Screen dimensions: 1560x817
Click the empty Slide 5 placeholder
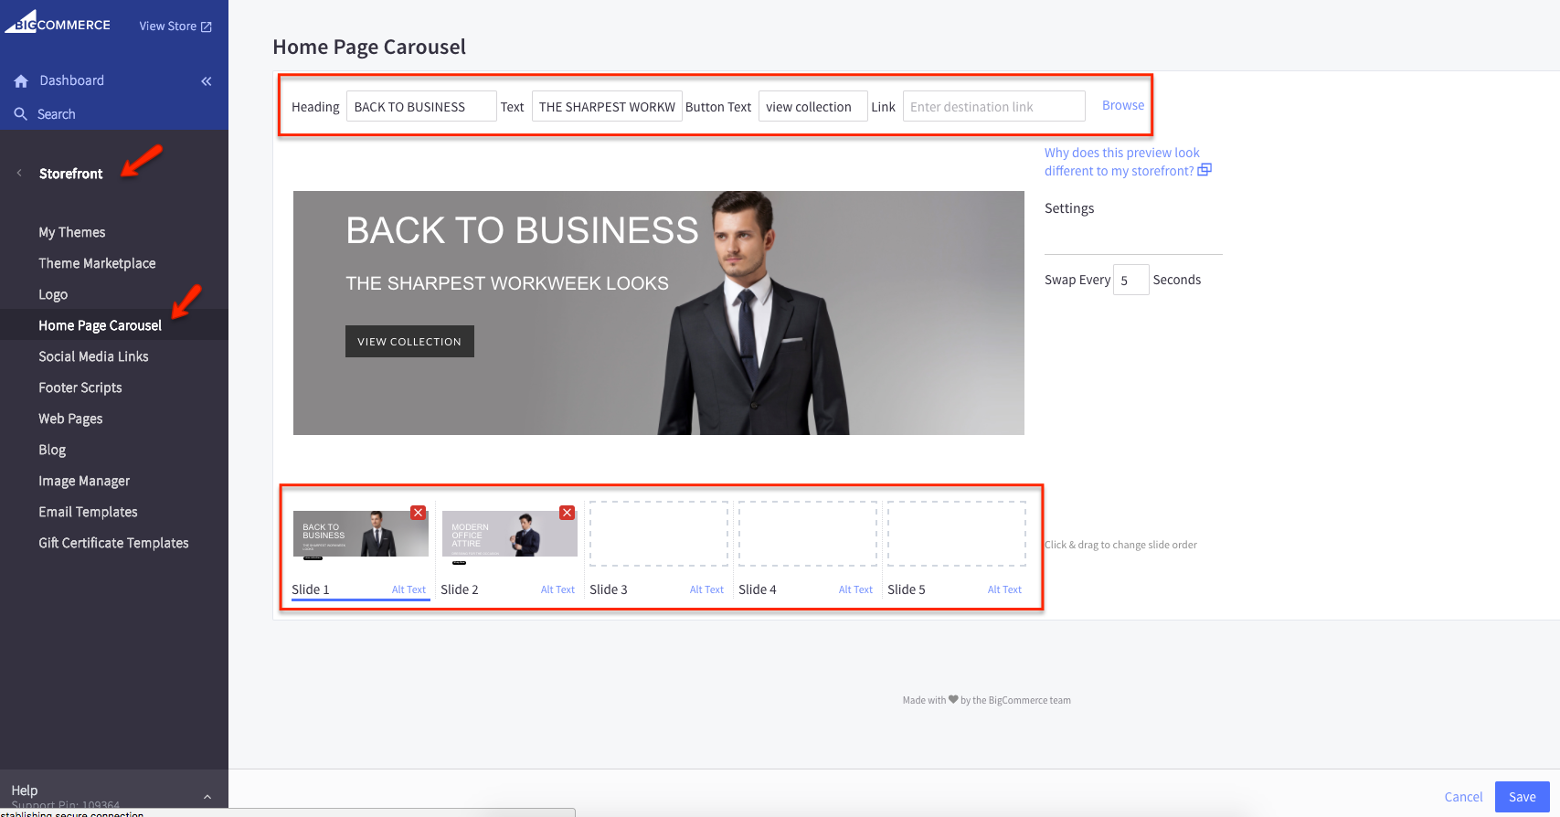[x=957, y=534]
